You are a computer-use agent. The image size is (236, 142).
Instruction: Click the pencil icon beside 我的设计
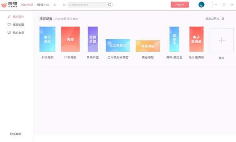pyautogui.click(x=9, y=16)
